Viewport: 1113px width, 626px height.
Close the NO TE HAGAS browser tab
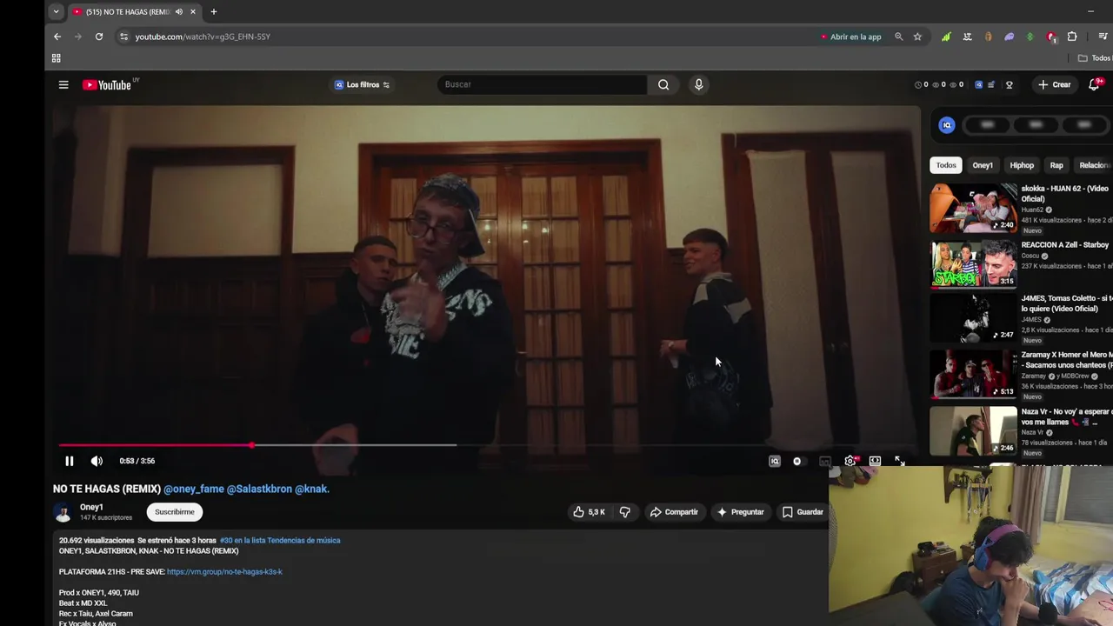pyautogui.click(x=193, y=11)
